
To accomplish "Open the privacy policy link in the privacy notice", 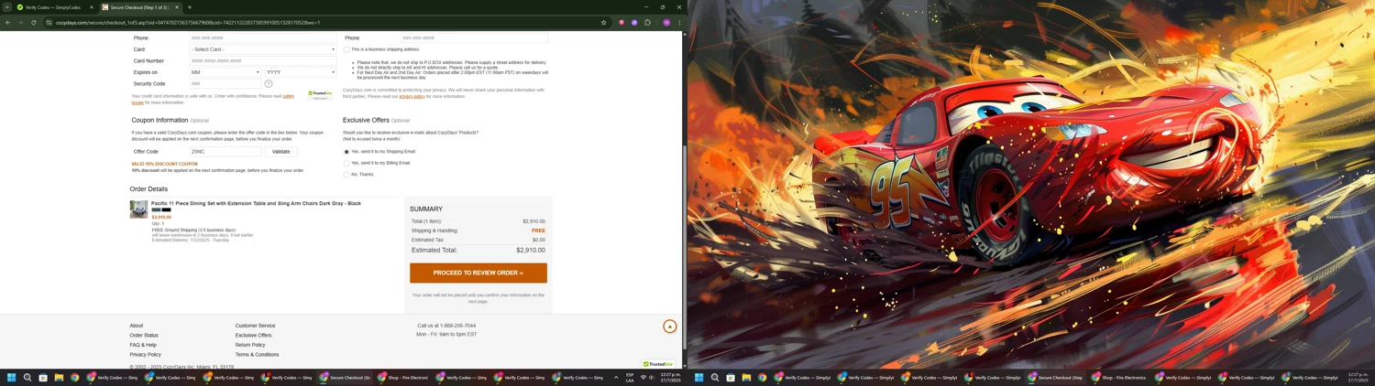I will (412, 96).
